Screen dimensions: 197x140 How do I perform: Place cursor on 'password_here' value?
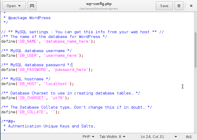pyautogui.click(x=71, y=70)
